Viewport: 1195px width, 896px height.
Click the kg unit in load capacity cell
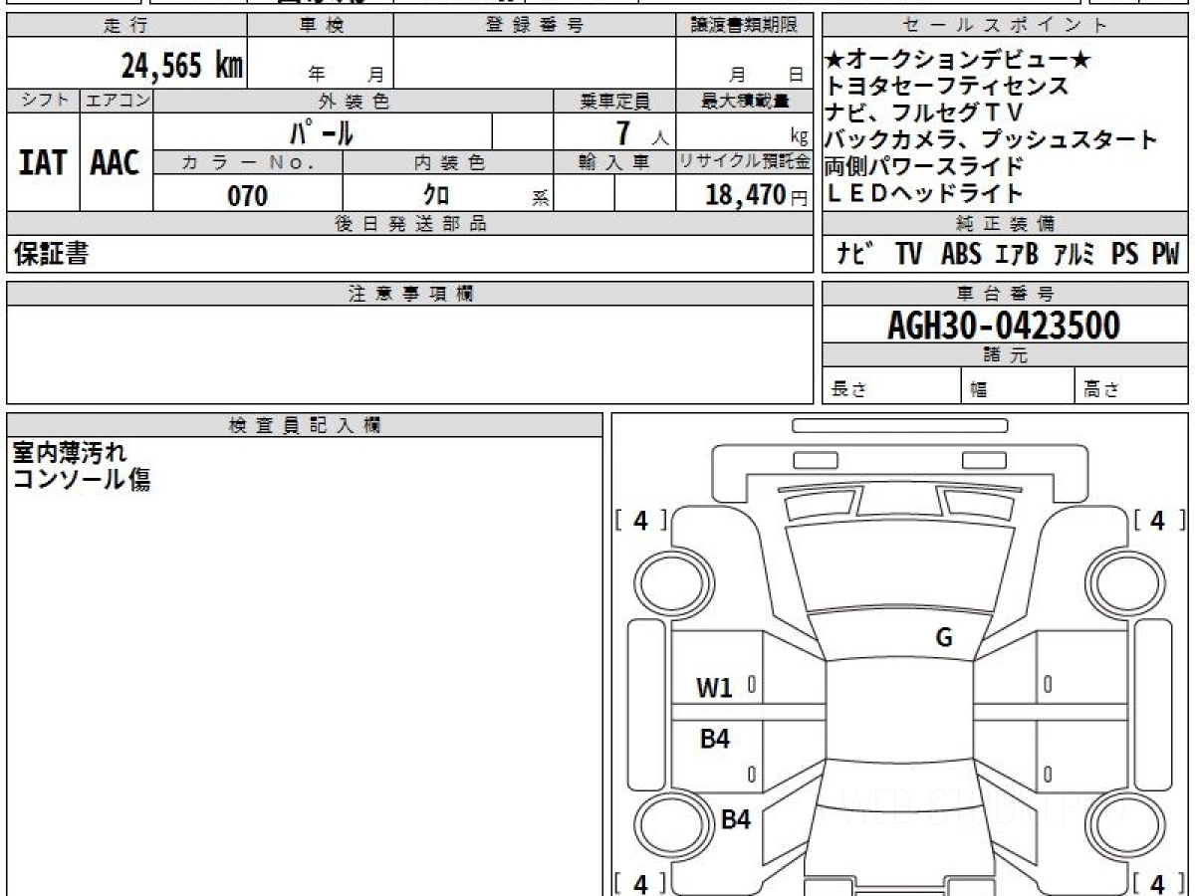point(799,137)
